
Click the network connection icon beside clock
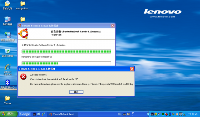point(184,114)
